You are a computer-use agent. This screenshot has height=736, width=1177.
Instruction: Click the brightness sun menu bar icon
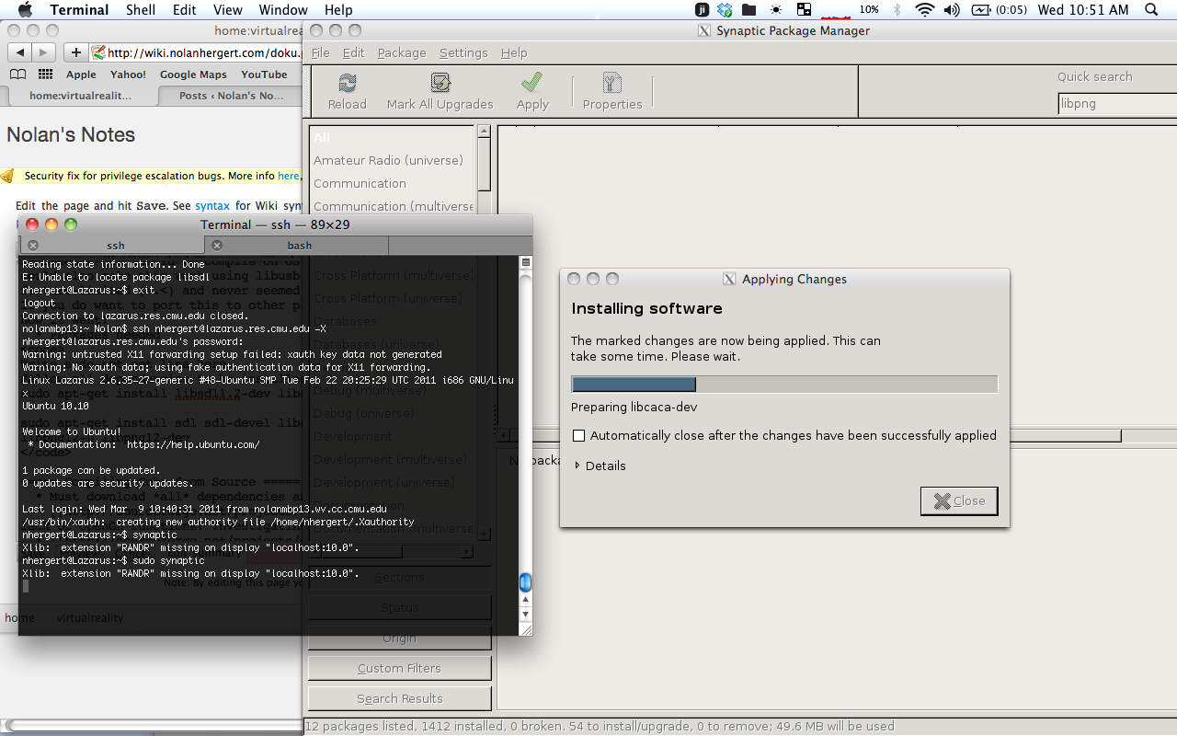coord(776,9)
